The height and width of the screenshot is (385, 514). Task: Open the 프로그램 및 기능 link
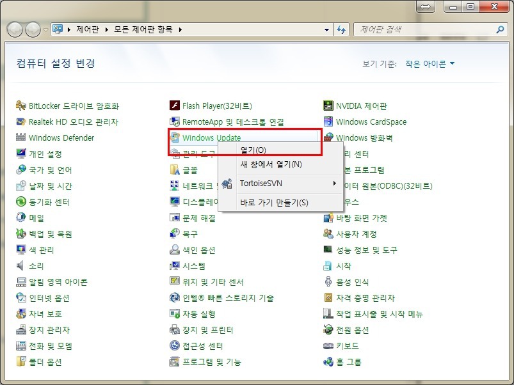[x=212, y=361]
